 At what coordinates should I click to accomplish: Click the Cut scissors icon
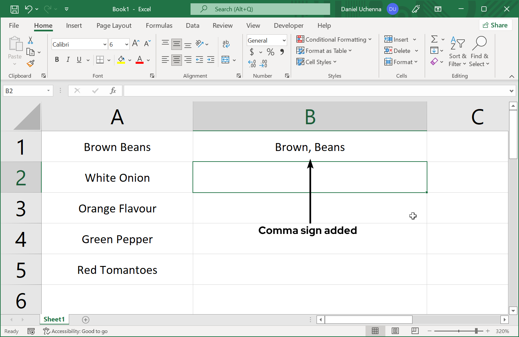coord(30,40)
